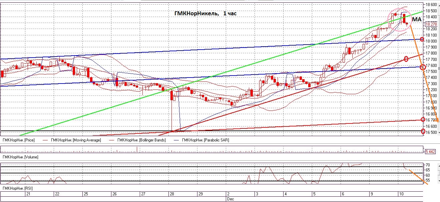Click the 16 600 price axis label

[431, 126]
